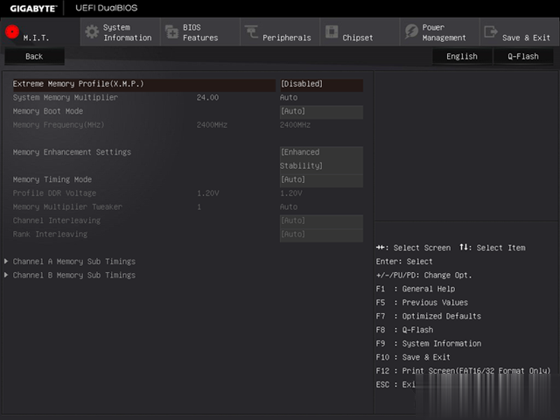
Task: Click the GIGABYTE logo
Action: tap(33, 8)
